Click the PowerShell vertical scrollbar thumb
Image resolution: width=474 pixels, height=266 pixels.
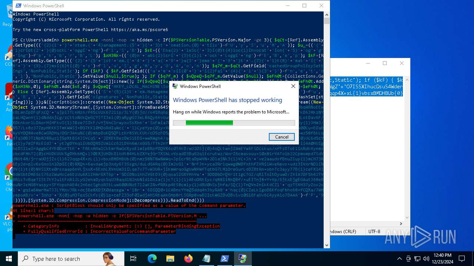pos(327,21)
